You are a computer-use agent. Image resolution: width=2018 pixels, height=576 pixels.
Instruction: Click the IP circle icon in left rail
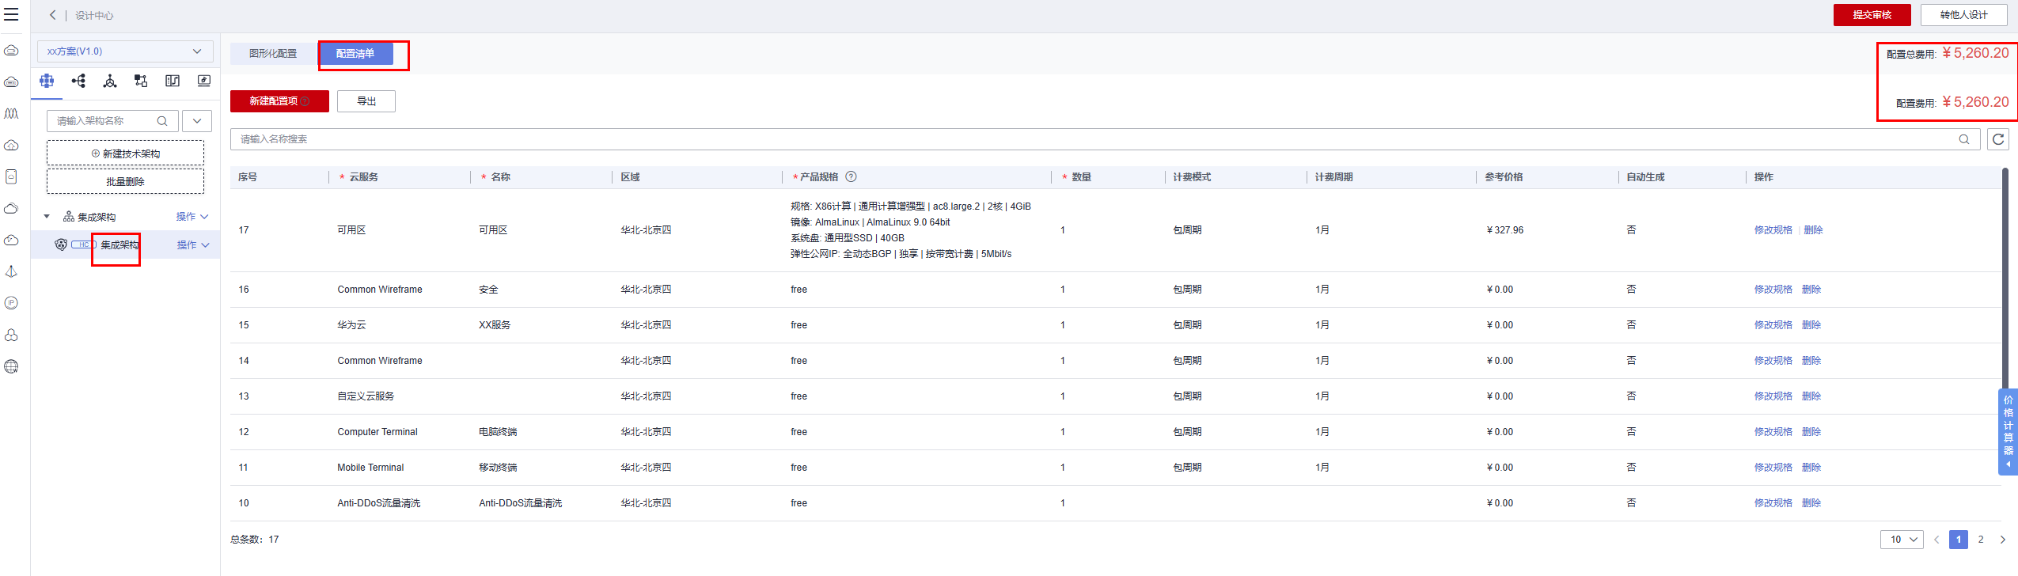[11, 303]
